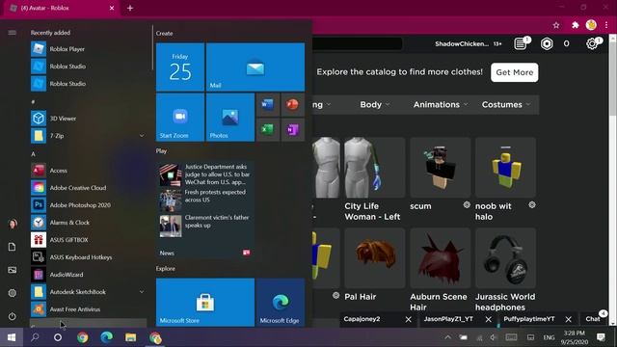Select the Avatar - Roblox tab
This screenshot has width=617, height=347.
pos(62,9)
